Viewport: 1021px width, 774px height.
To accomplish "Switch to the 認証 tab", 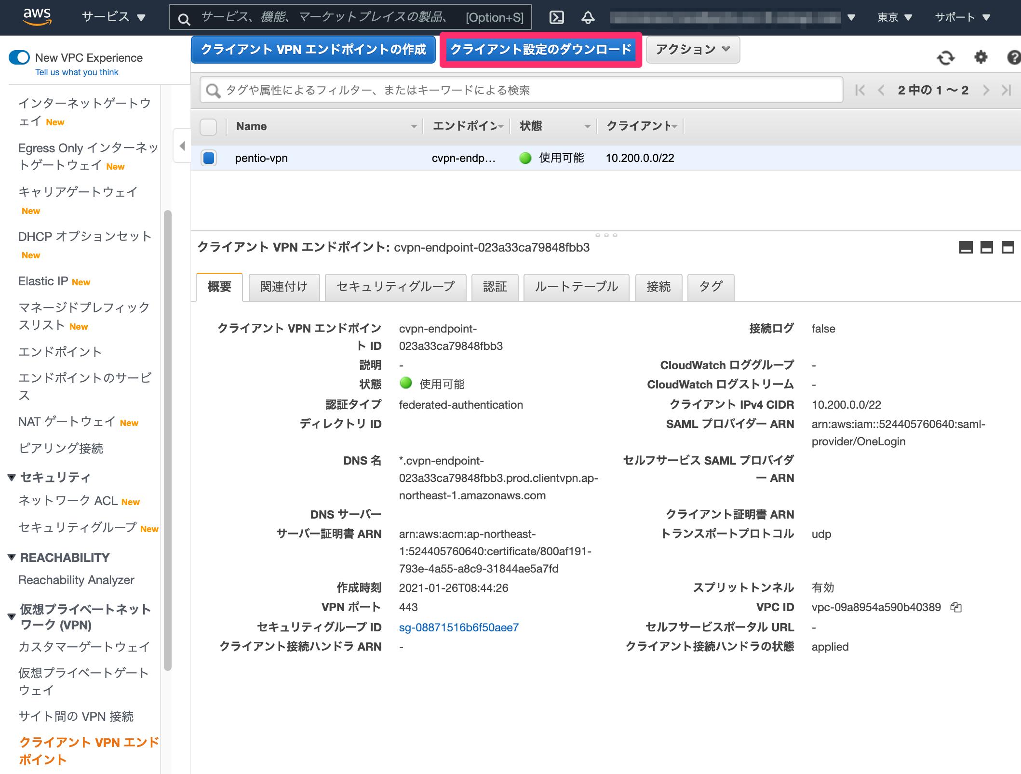I will 495,287.
